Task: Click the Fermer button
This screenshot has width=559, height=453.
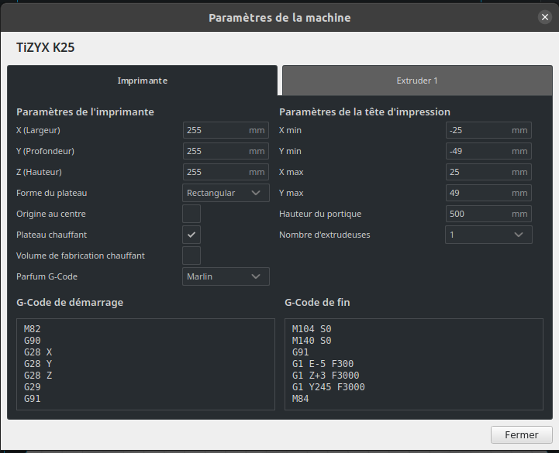Action: click(521, 435)
